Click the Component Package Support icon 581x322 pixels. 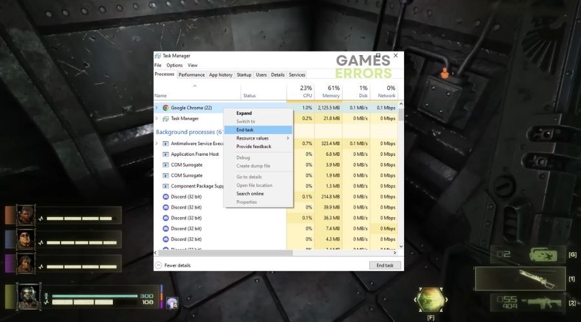(166, 186)
